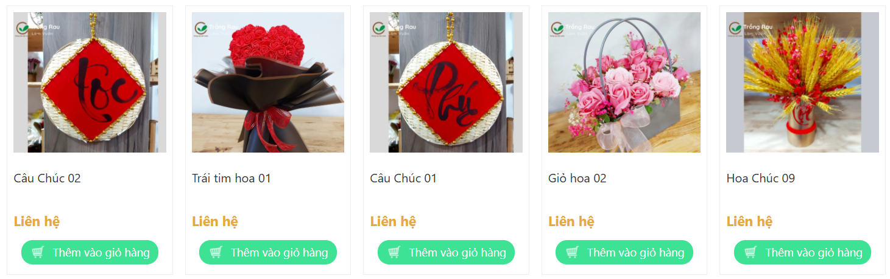
Task: Open the Câu Chúc 01 product image
Action: [x=446, y=82]
